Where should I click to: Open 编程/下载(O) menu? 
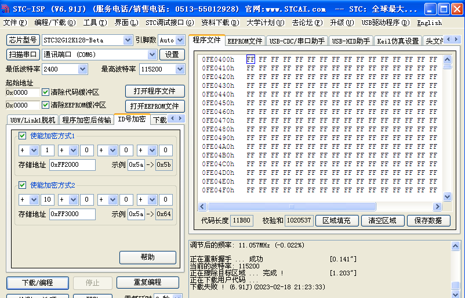click(55, 23)
